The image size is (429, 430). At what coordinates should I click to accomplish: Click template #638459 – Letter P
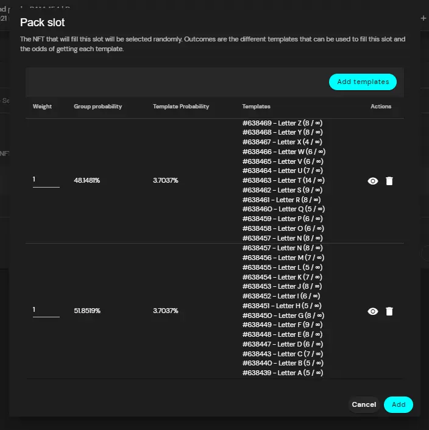(283, 219)
